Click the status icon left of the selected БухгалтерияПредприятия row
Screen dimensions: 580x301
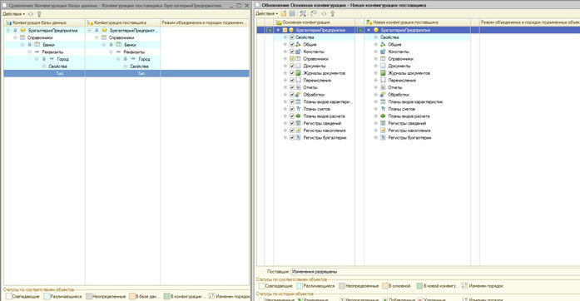pos(270,30)
